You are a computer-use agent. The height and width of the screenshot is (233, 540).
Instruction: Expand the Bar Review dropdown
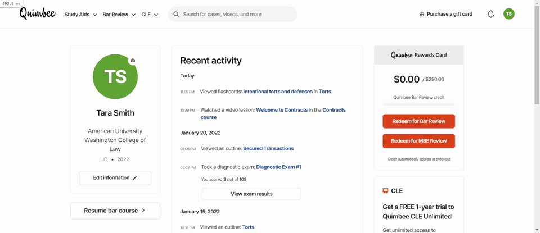119,15
